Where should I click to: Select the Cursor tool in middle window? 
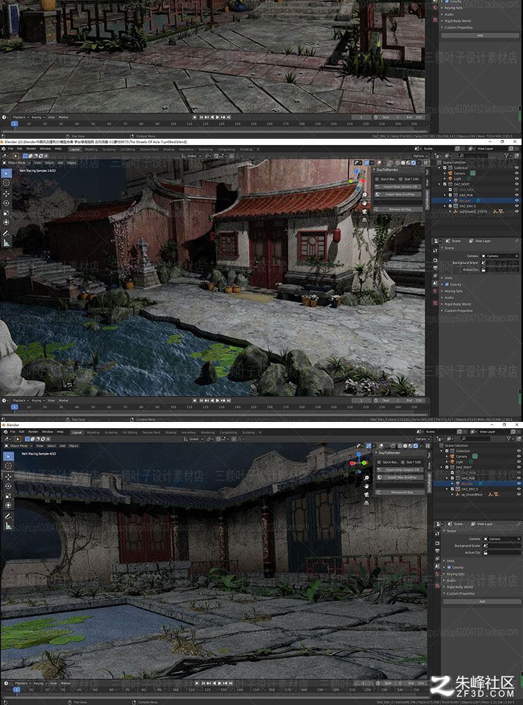7,183
